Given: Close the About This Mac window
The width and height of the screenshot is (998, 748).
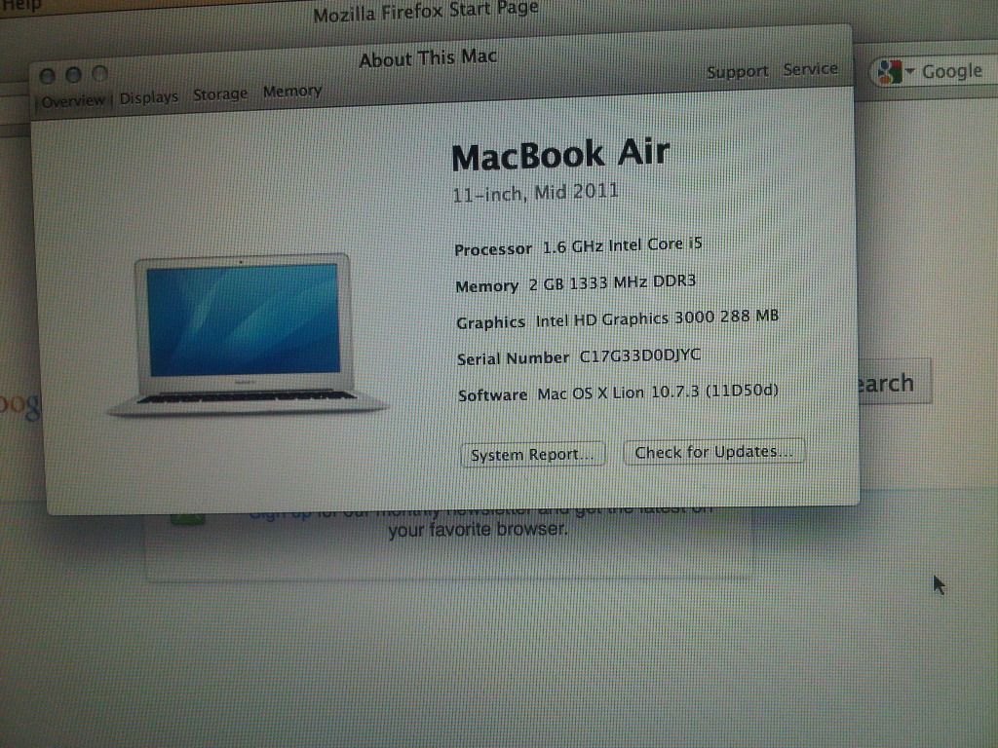Looking at the screenshot, I should (47, 77).
